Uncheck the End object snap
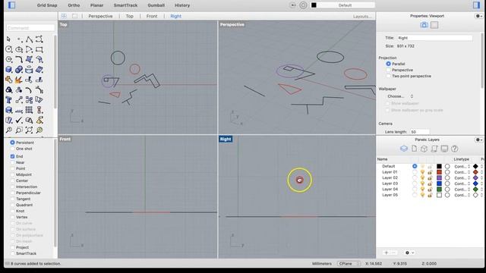This screenshot has height=273, width=486. [12, 156]
